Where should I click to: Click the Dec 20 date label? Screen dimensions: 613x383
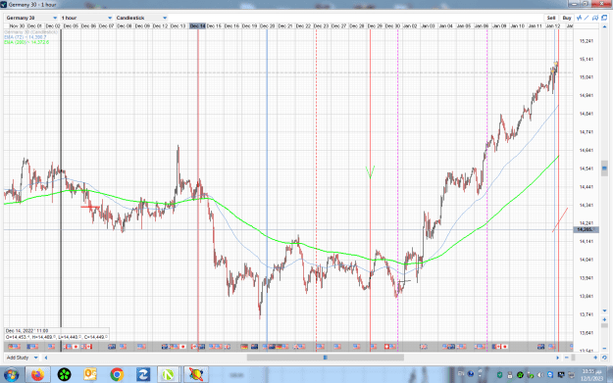[x=268, y=26]
